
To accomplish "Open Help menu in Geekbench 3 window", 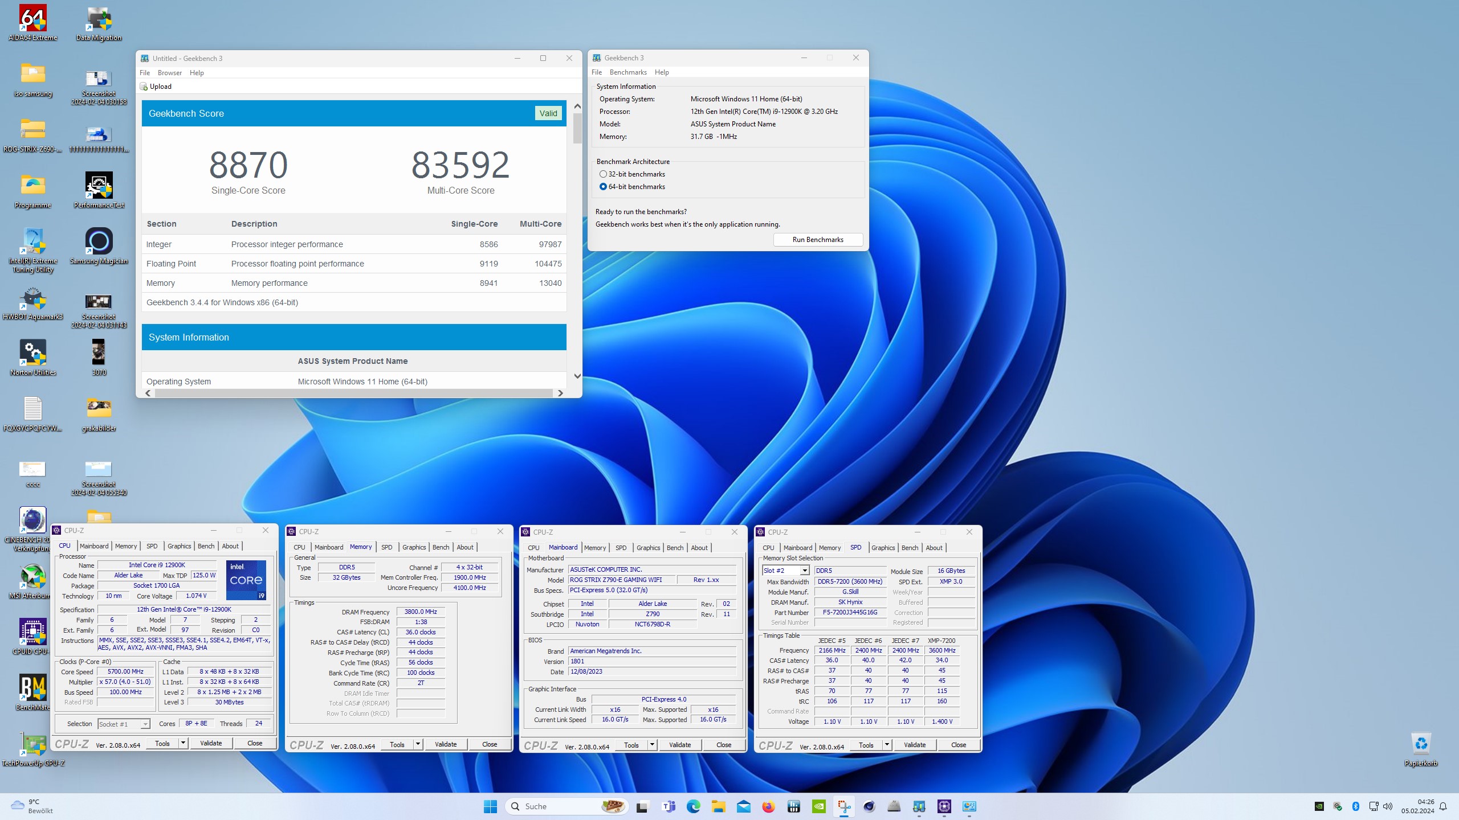I will [662, 72].
